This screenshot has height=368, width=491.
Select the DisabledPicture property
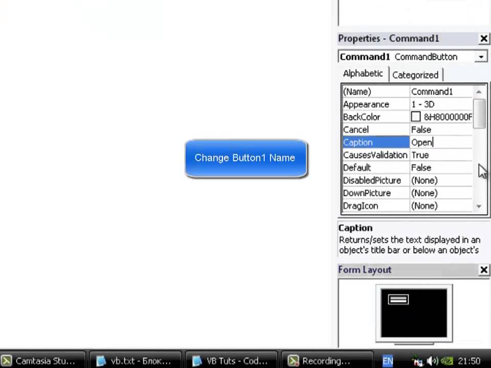(376, 180)
